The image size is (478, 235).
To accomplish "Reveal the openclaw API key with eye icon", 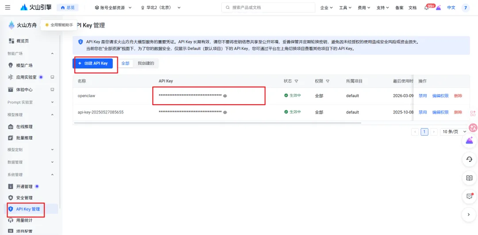I will tap(225, 95).
